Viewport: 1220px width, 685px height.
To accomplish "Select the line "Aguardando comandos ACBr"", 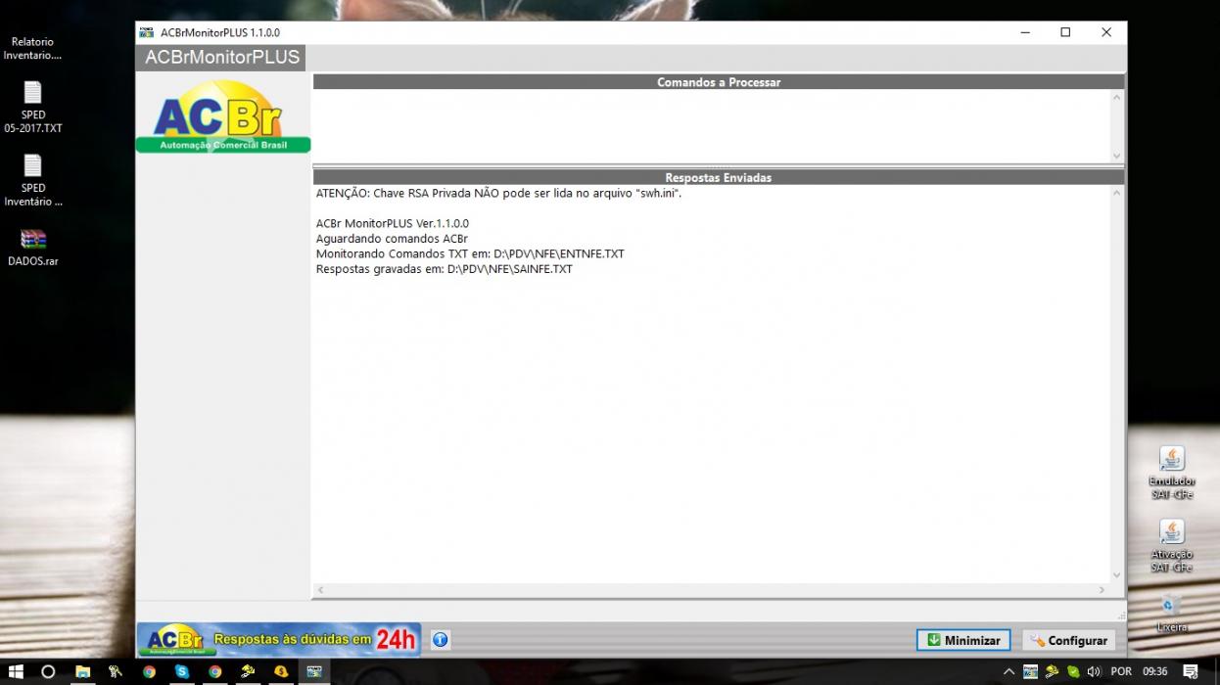I will 392,239.
